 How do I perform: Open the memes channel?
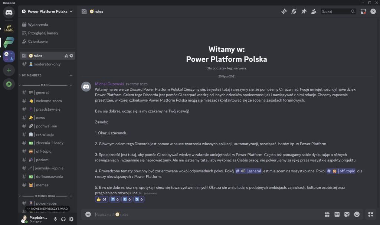47,185
